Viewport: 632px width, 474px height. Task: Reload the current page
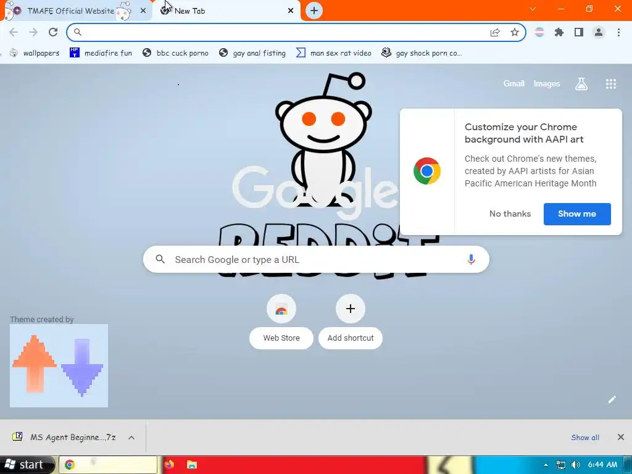(53, 32)
